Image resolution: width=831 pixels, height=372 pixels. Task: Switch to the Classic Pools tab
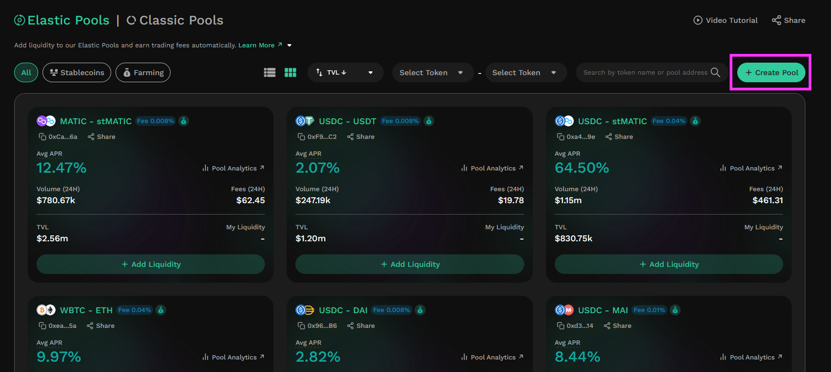coord(175,20)
